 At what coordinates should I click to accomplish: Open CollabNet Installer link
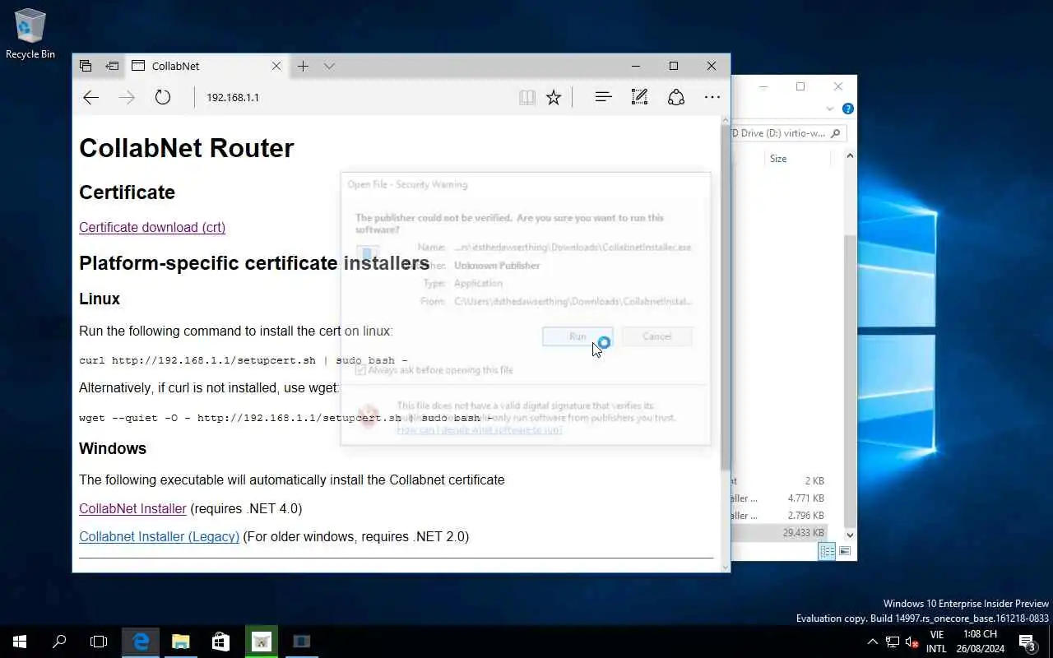[132, 508]
